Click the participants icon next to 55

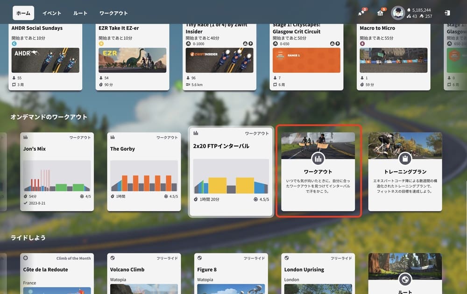[14, 78]
